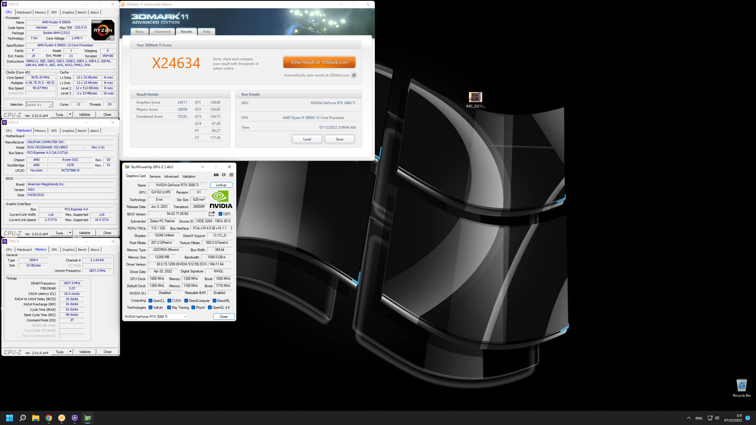The image size is (756, 425).
Task: Launch Google Chrome from taskbar
Action: click(49, 418)
